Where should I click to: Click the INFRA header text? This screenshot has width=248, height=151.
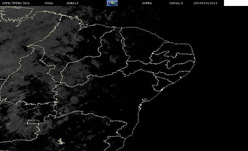click(x=147, y=3)
